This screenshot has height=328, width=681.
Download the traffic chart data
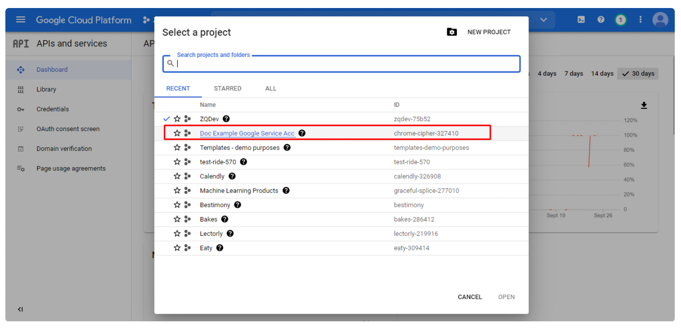644,105
